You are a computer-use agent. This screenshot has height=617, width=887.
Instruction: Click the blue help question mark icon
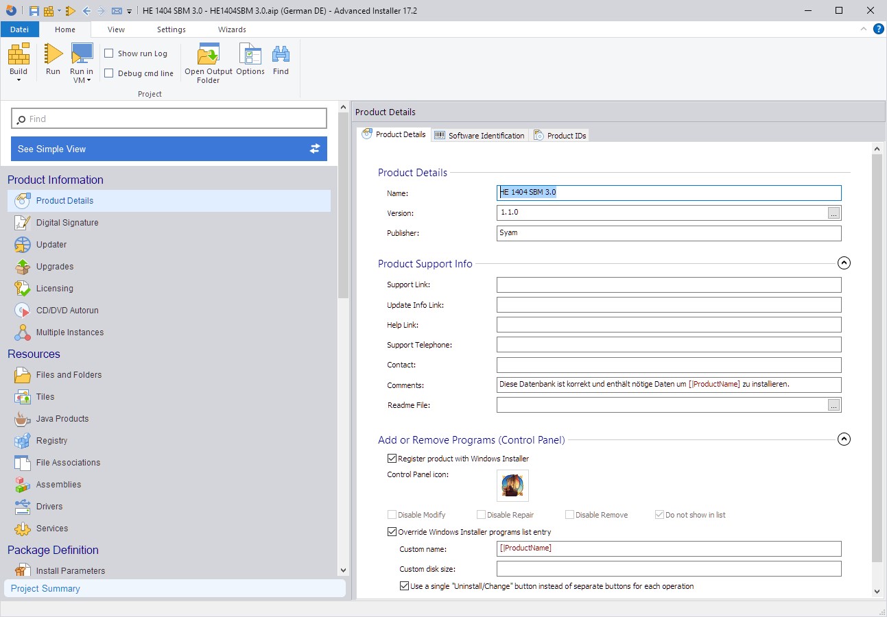(878, 29)
